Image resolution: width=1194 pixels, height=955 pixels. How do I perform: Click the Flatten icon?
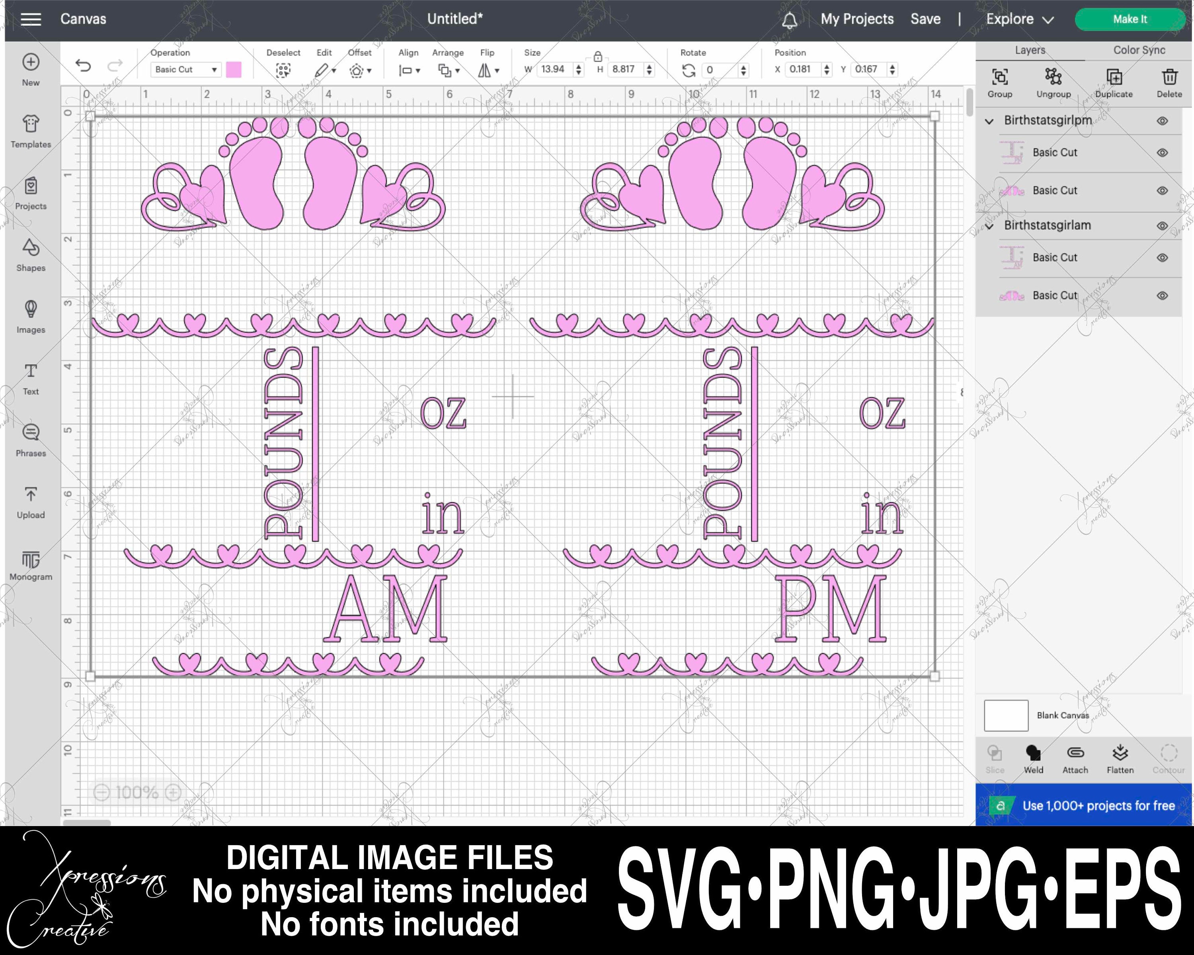1120,753
